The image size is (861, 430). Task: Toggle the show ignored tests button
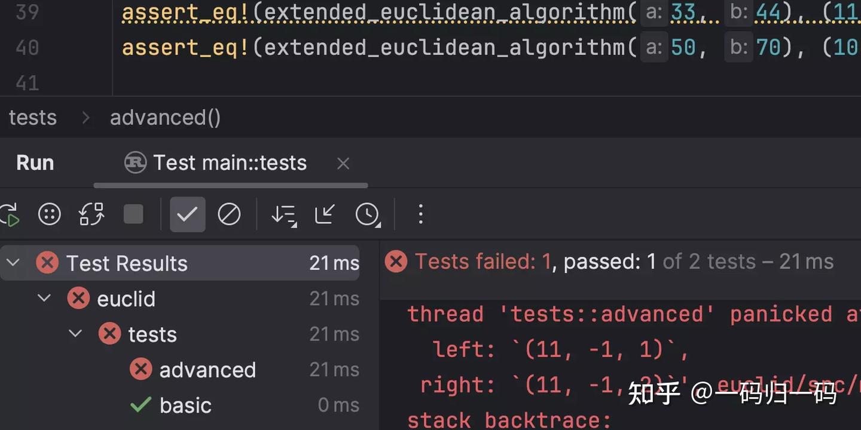point(229,214)
